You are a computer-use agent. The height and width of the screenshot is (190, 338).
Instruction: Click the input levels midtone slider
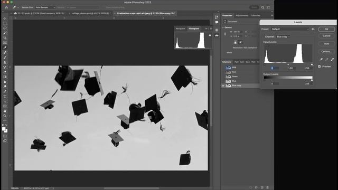[x=288, y=64]
